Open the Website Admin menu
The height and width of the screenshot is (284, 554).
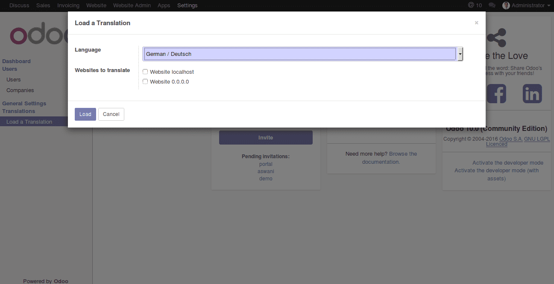[132, 6]
